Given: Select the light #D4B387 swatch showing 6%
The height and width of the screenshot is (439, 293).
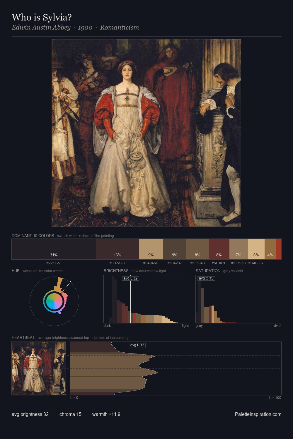Looking at the screenshot, I should (x=256, y=249).
